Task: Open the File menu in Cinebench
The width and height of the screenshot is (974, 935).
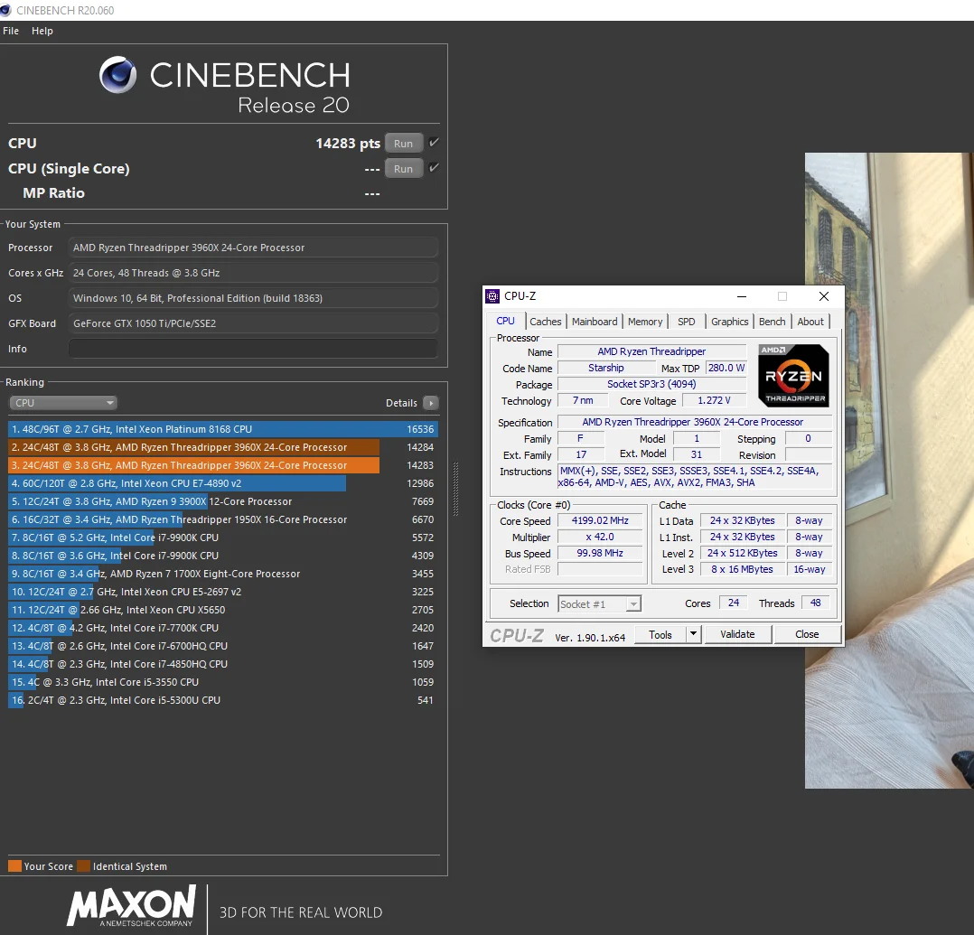Action: click(11, 31)
